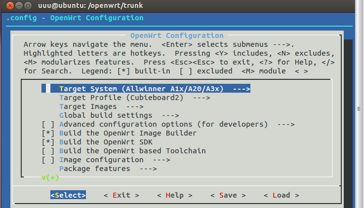364x208 pixels.
Task: Enable Build the OpenWrt based Toolchain
Action: [48, 151]
